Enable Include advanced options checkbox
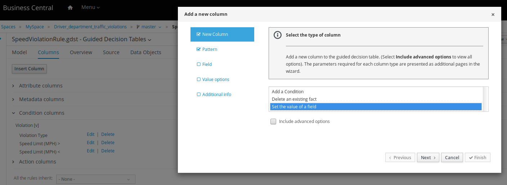507x185 pixels. pyautogui.click(x=273, y=122)
